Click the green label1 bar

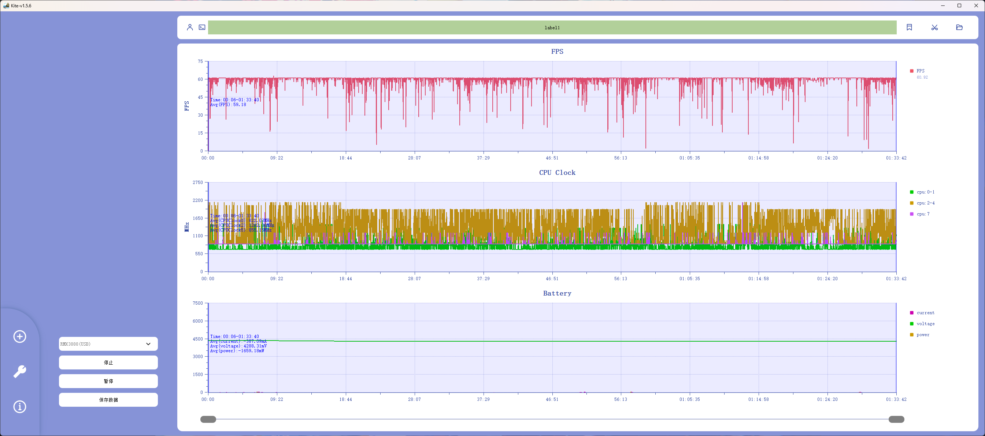[552, 27]
